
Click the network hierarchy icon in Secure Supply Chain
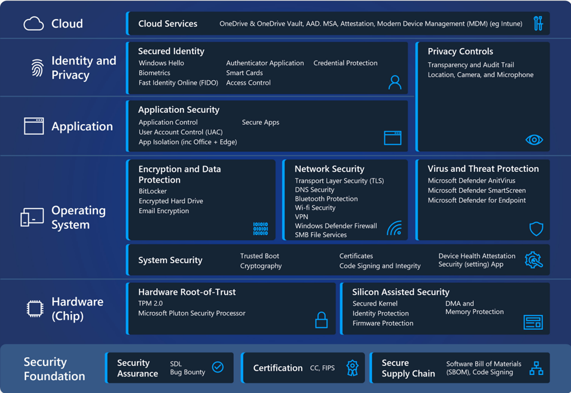[x=536, y=368]
